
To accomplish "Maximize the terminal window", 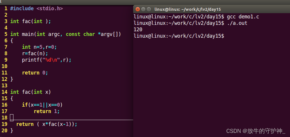I will click(x=149, y=9).
